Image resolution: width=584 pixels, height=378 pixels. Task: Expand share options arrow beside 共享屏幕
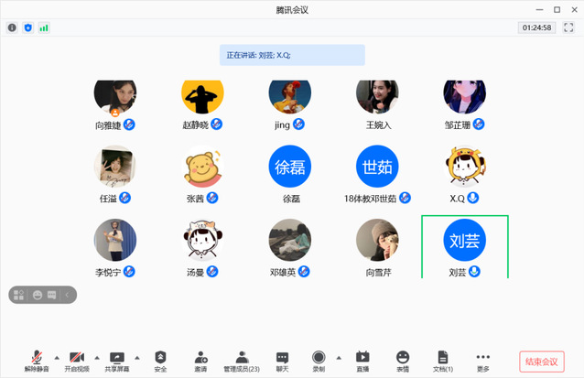[137, 357]
